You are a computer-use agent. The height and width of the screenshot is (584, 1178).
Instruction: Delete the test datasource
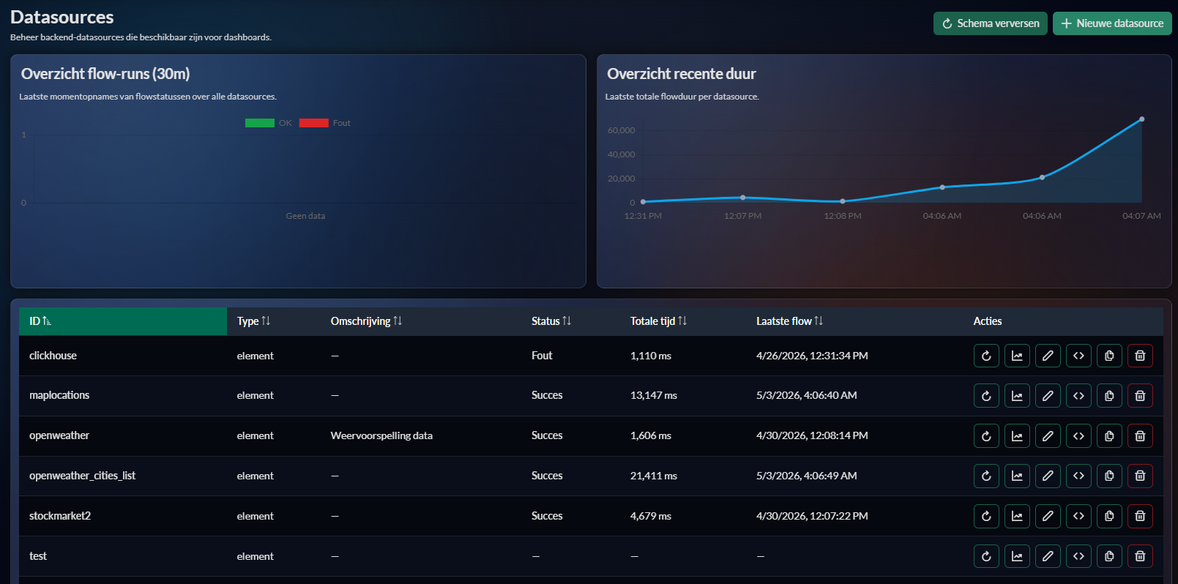[x=1140, y=556]
